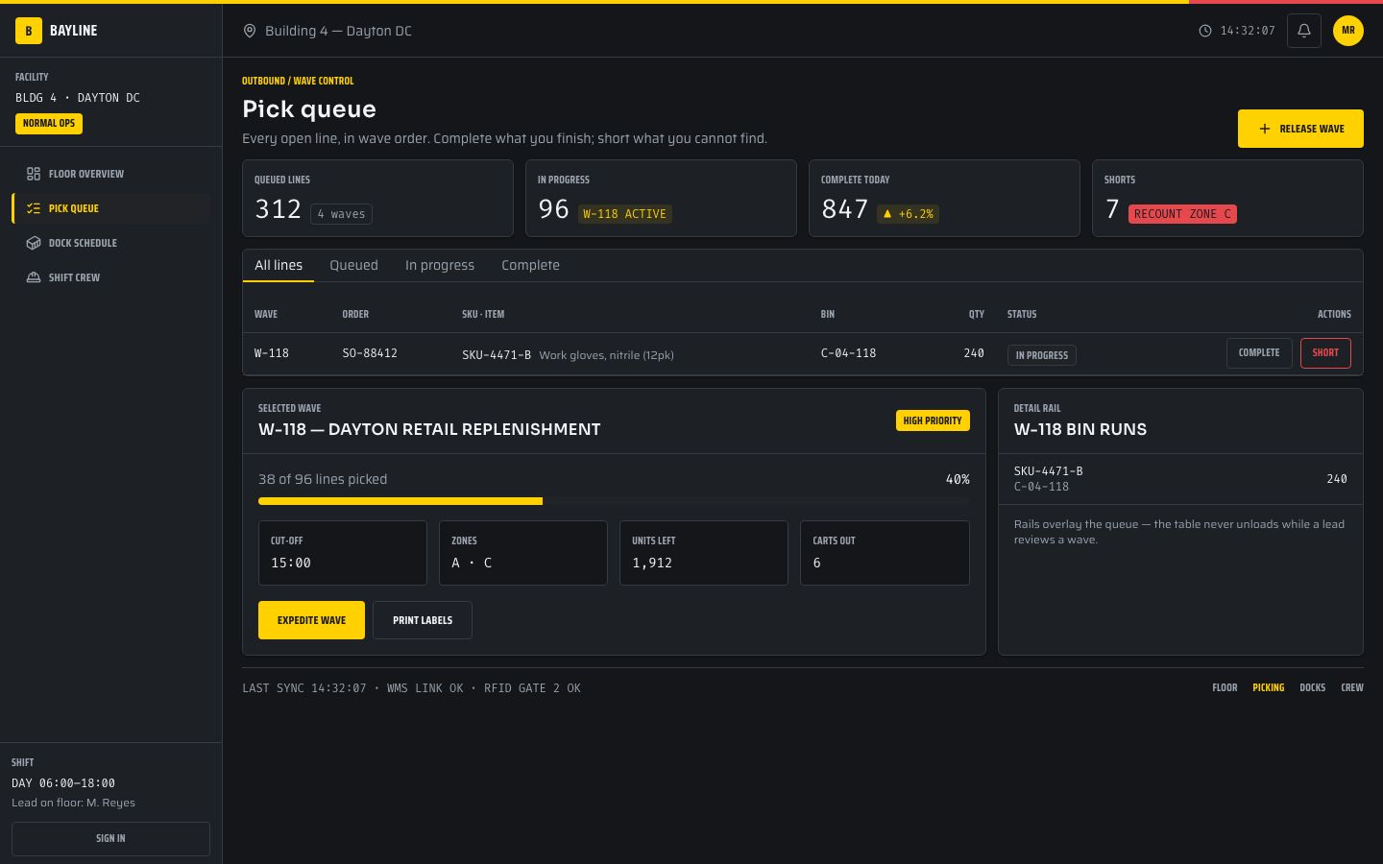This screenshot has height=864, width=1383.
Task: Open Floor footer link
Action: click(x=1225, y=687)
